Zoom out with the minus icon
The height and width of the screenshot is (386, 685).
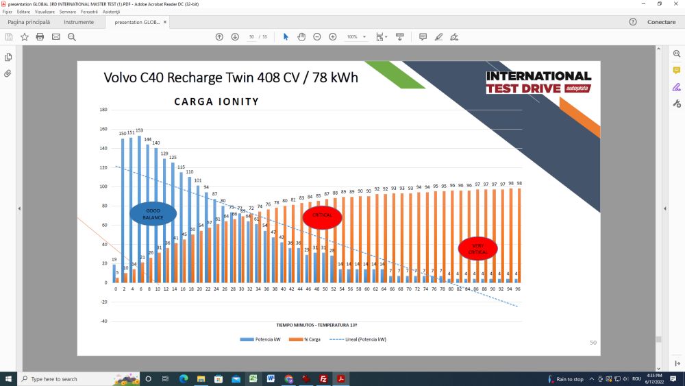pyautogui.click(x=317, y=37)
